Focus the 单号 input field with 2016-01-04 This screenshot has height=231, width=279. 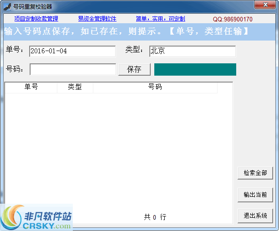72,51
